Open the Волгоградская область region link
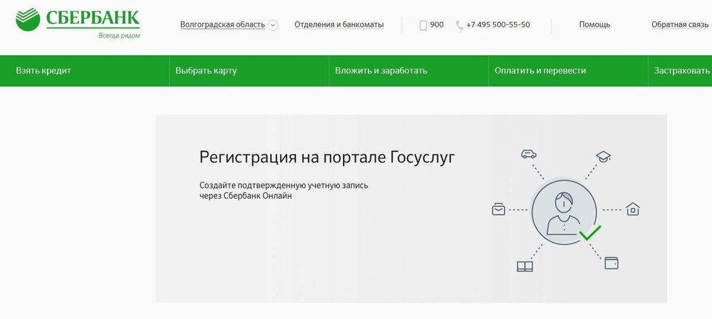The width and height of the screenshot is (712, 319). pos(223,25)
